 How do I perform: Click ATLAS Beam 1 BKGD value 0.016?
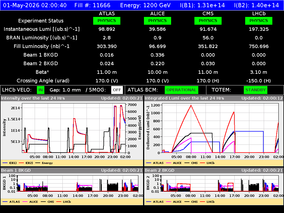click(107, 55)
